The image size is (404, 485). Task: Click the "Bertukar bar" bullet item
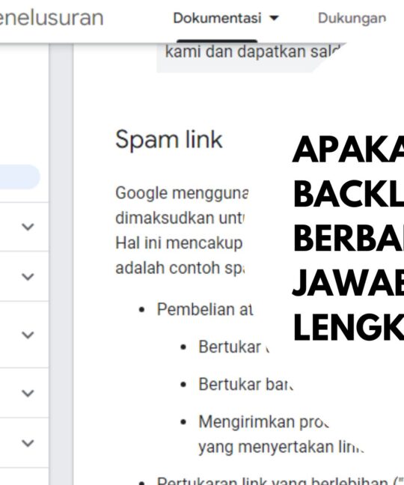point(245,385)
